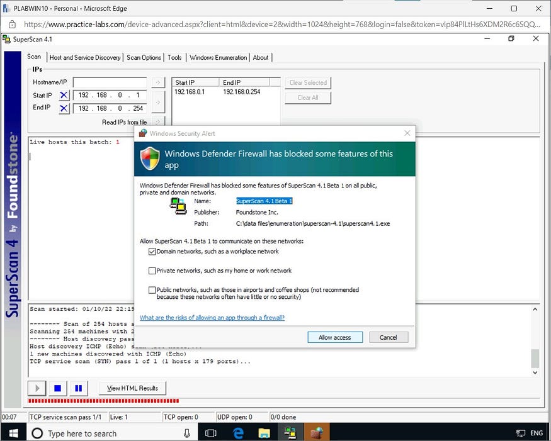Click the ENG language indicator
Screen dimensions: 551x441
537,433
